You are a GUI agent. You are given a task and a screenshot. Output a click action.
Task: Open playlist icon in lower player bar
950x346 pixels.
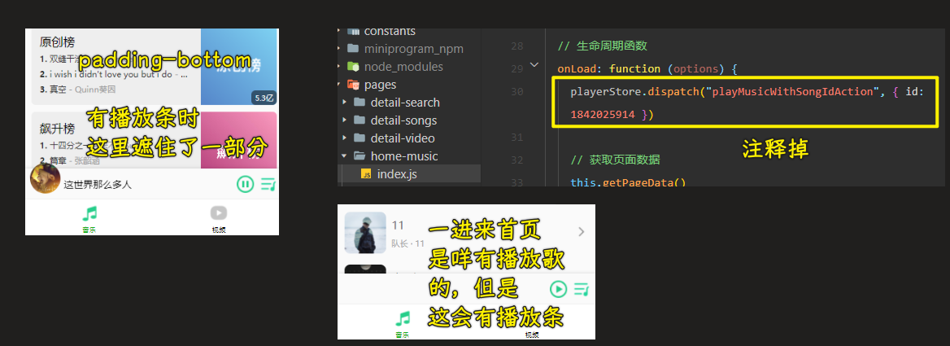tap(582, 290)
